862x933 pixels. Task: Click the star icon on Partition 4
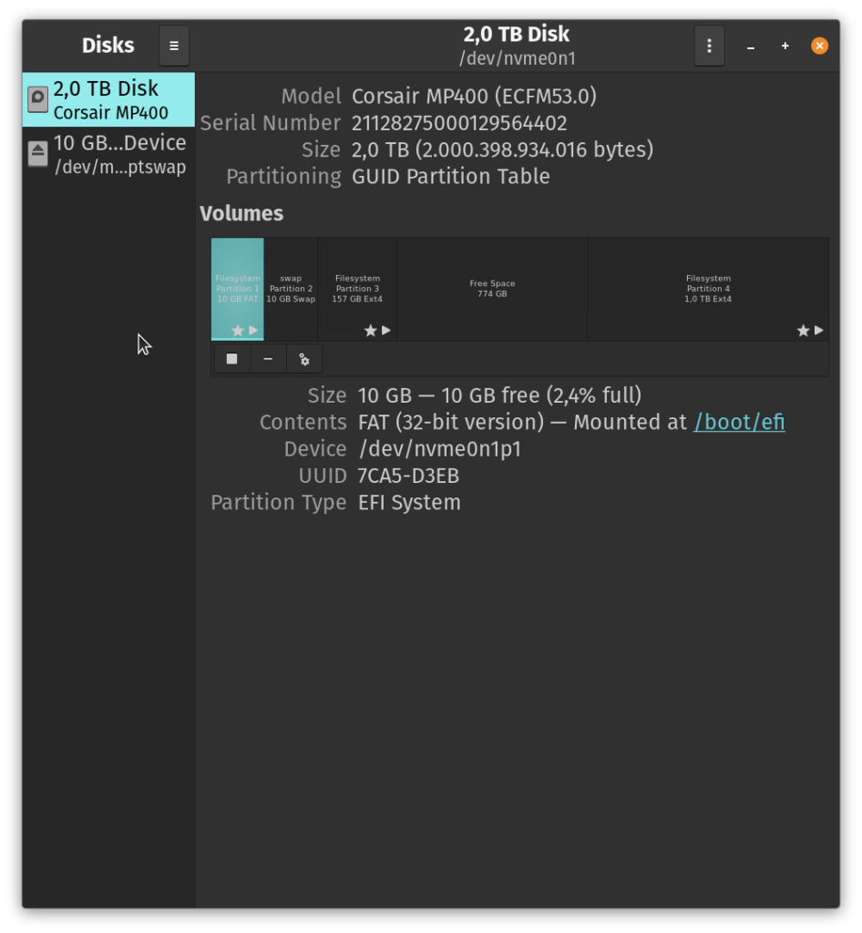[x=803, y=330]
